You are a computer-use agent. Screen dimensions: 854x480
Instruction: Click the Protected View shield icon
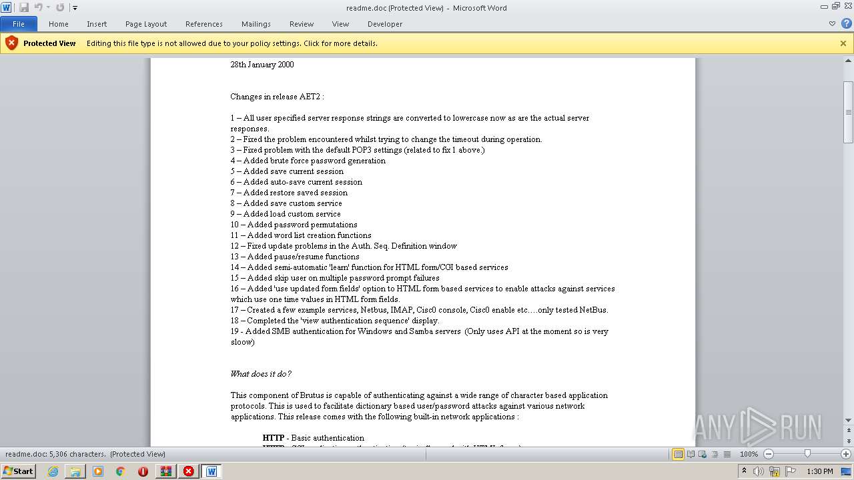pyautogui.click(x=11, y=43)
